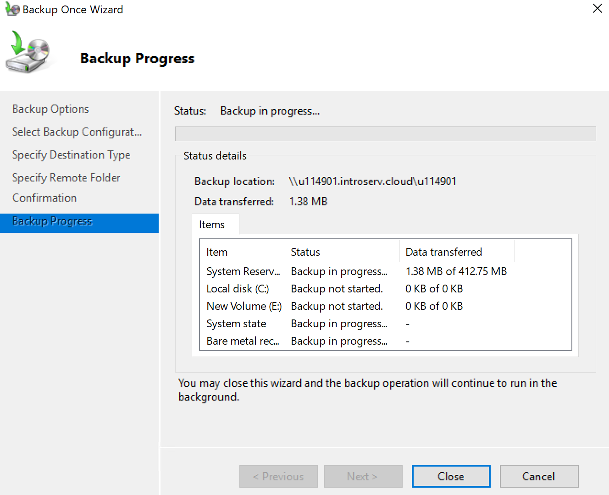Click the Previous navigation button
609x495 pixels.
278,476
